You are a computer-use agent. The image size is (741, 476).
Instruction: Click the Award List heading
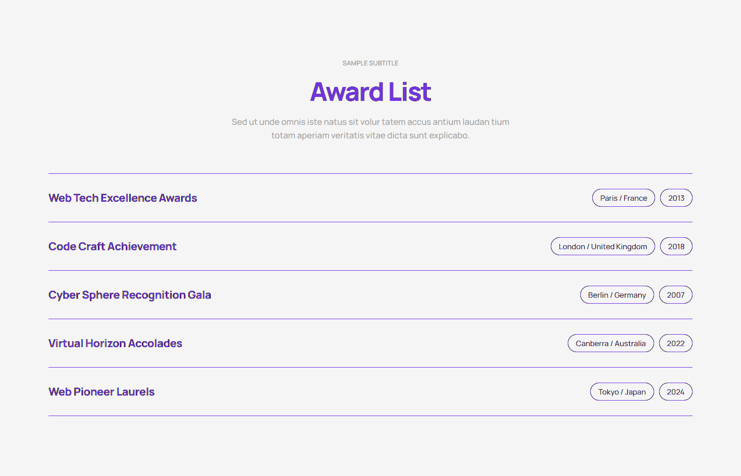pyautogui.click(x=370, y=92)
